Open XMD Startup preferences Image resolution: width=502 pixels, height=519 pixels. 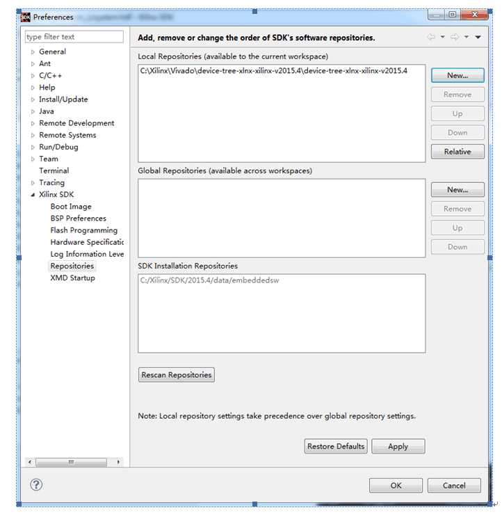coord(72,278)
